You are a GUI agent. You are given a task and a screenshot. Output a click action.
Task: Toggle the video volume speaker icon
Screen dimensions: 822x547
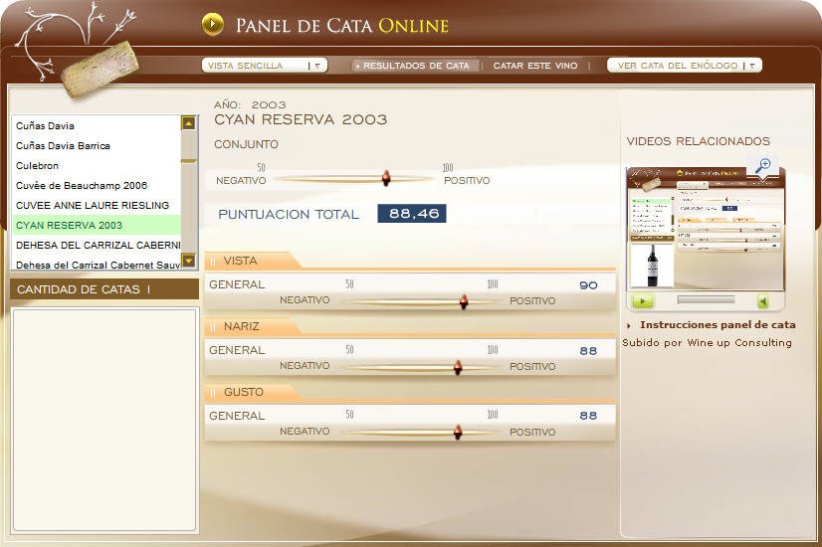click(x=763, y=301)
